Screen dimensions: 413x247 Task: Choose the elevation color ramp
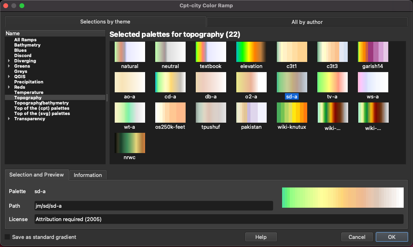[x=251, y=52]
